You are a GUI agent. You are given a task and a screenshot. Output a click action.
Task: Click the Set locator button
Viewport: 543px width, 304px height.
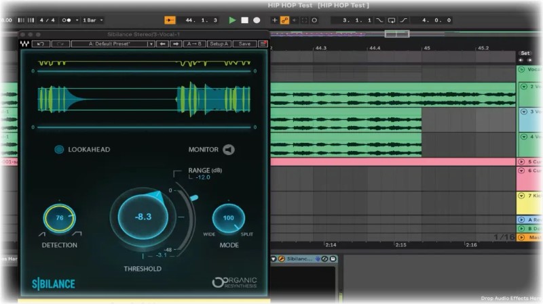(525, 53)
